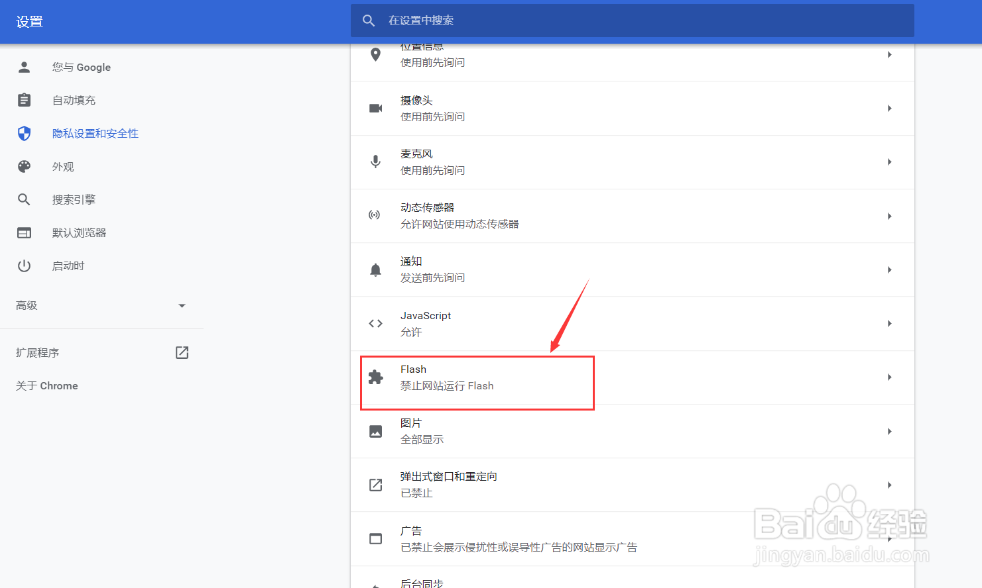The width and height of the screenshot is (982, 588).
Task: Open JavaScript settings via its right arrow
Action: point(889,323)
